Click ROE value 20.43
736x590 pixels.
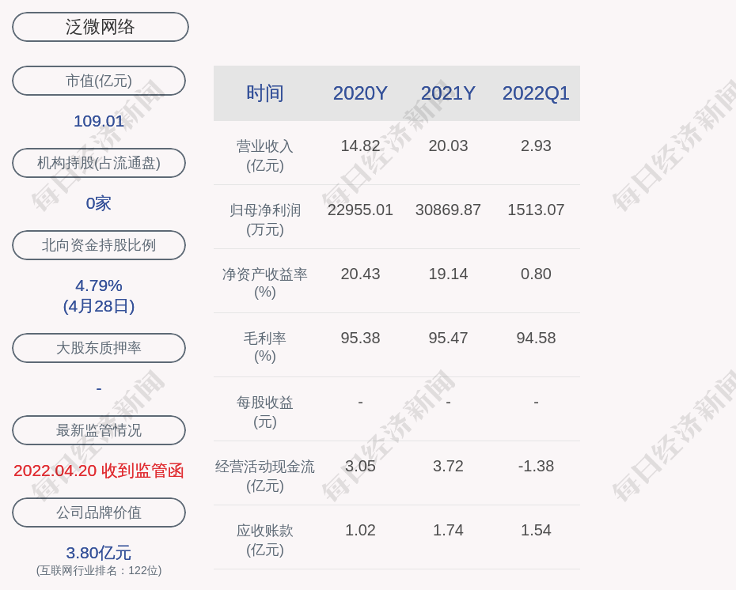(360, 274)
